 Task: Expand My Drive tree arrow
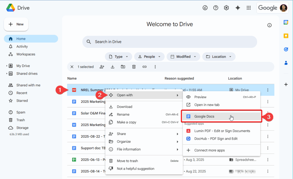point(7,66)
